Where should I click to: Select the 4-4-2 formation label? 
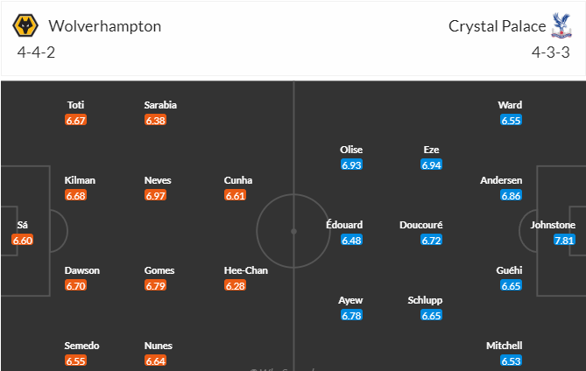36,52
